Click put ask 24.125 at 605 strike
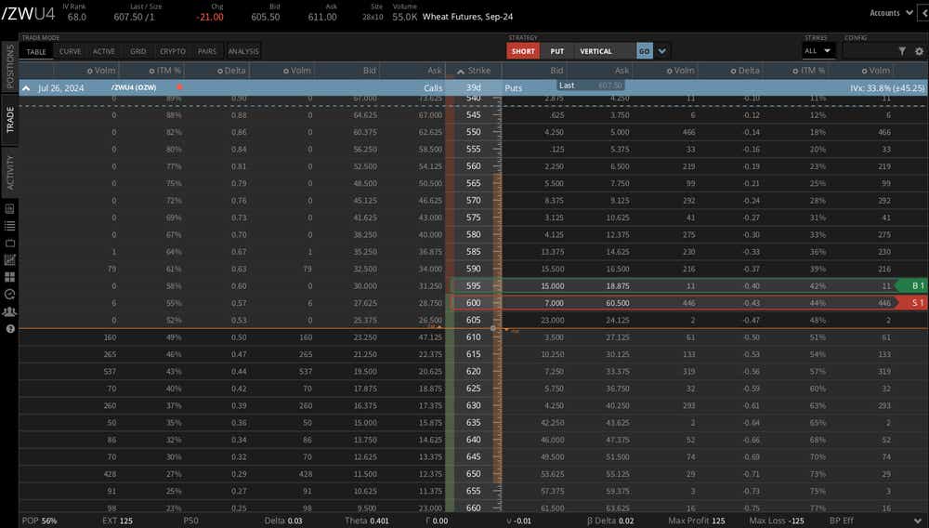The height and width of the screenshot is (528, 929). click(618, 320)
